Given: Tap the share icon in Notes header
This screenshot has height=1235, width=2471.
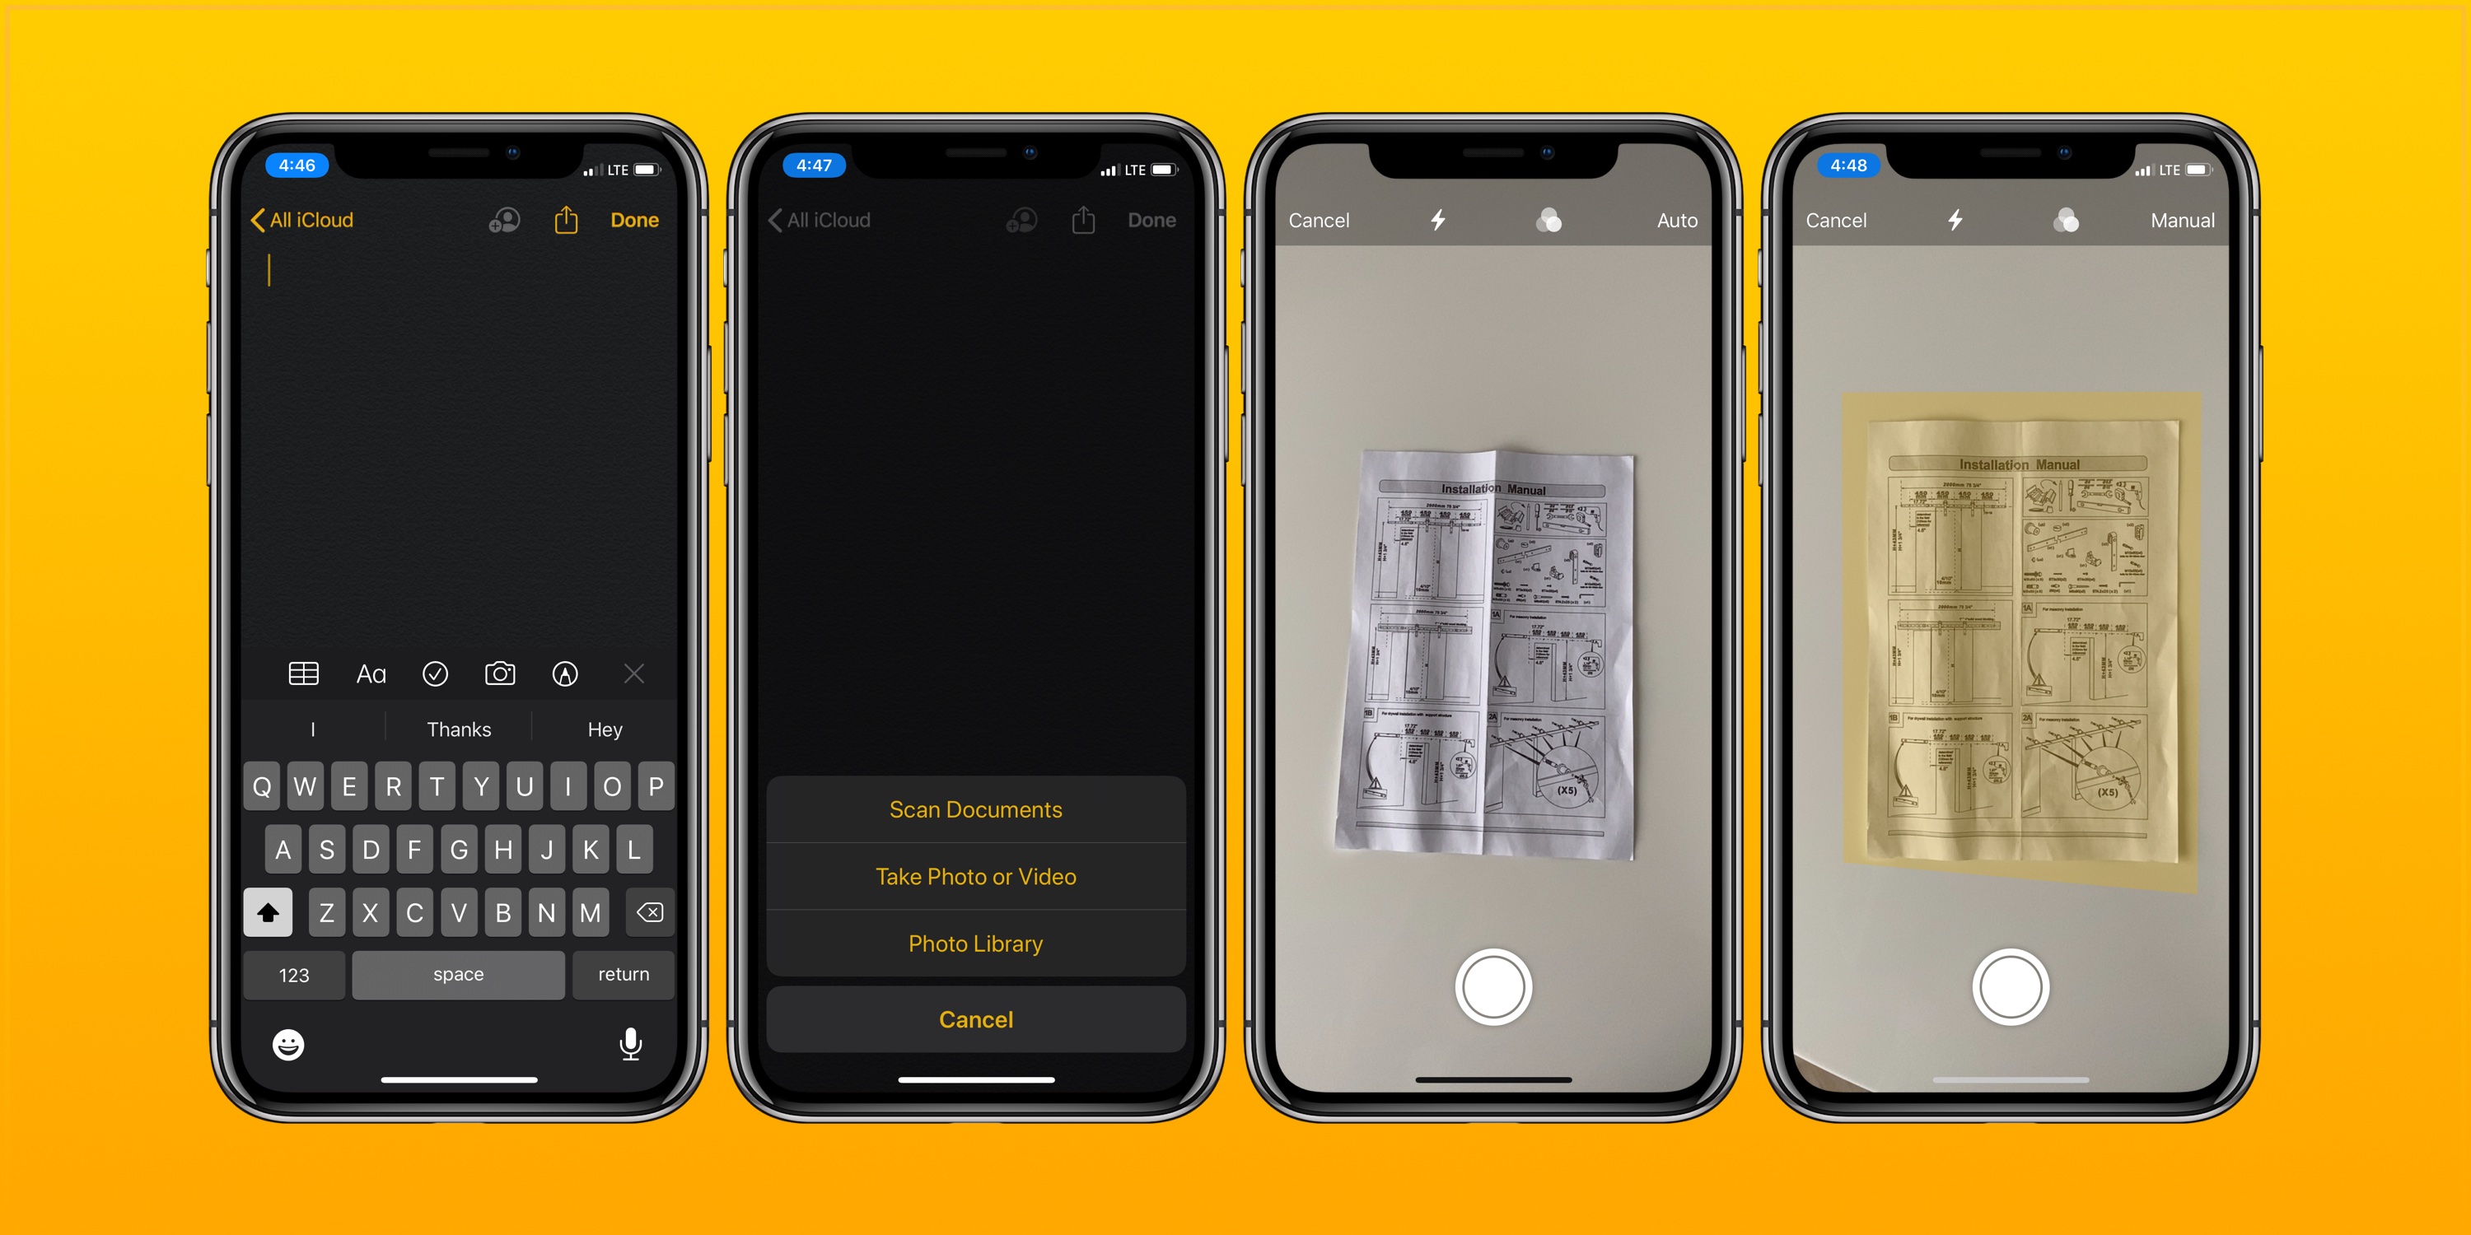Looking at the screenshot, I should (x=569, y=219).
